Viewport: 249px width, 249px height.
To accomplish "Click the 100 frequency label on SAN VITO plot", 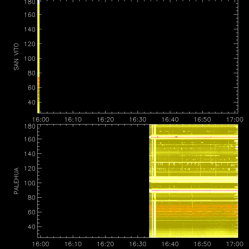I will [x=30, y=59].
